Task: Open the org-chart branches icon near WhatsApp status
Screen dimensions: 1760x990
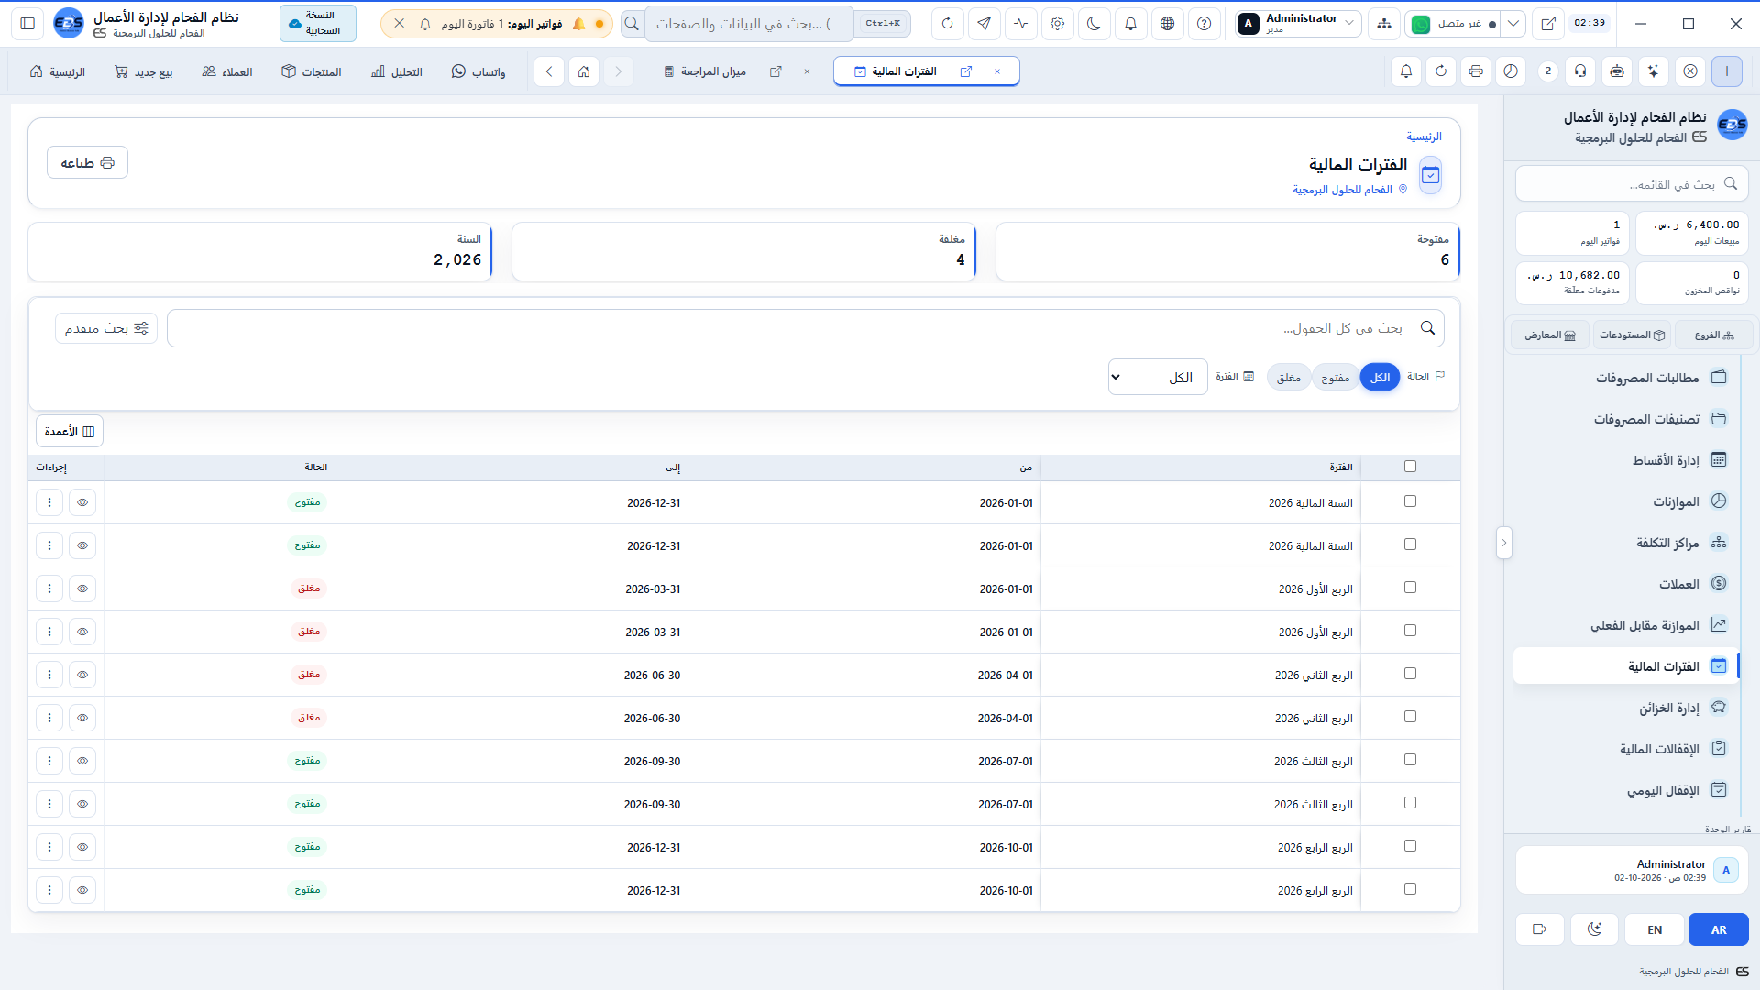Action: [x=1383, y=24]
